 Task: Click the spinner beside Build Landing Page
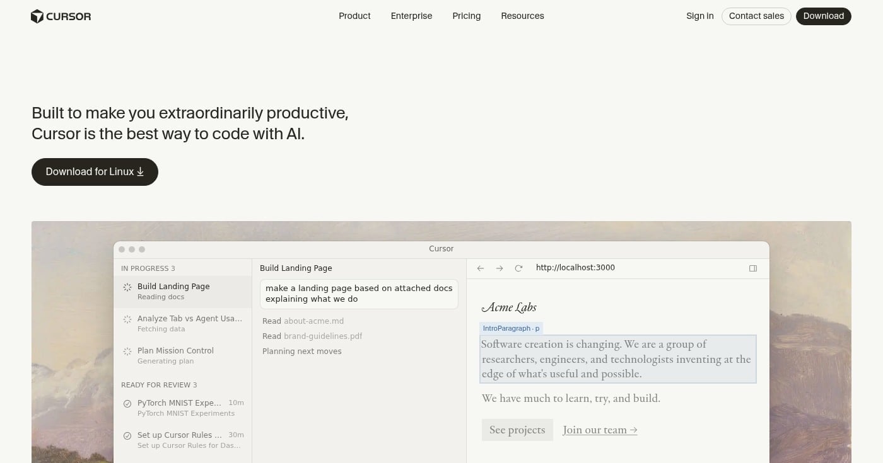[x=127, y=287]
